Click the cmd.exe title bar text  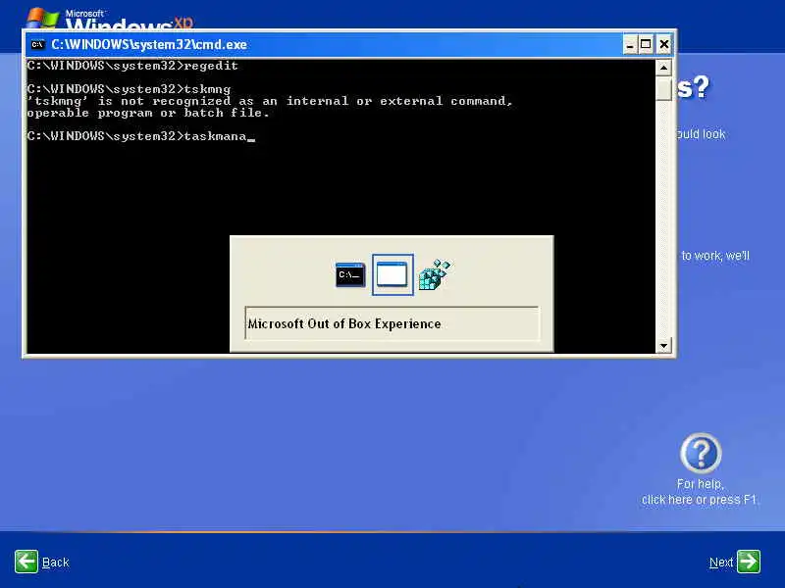(149, 44)
